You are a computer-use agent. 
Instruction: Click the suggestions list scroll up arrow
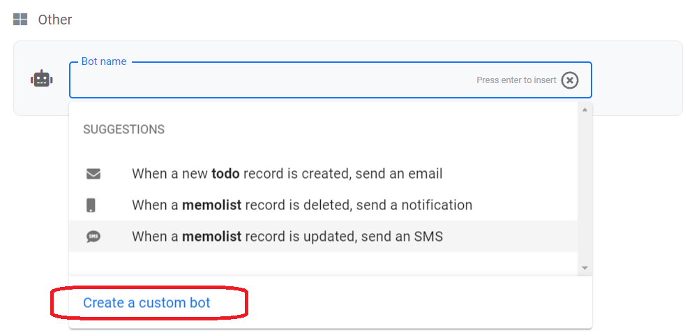point(585,110)
